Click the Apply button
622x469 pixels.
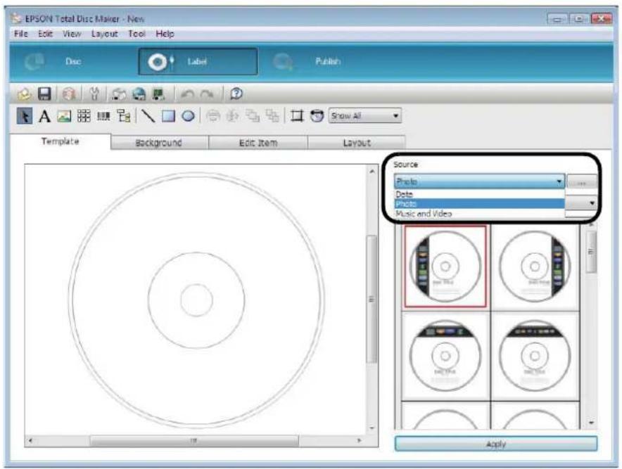point(496,444)
